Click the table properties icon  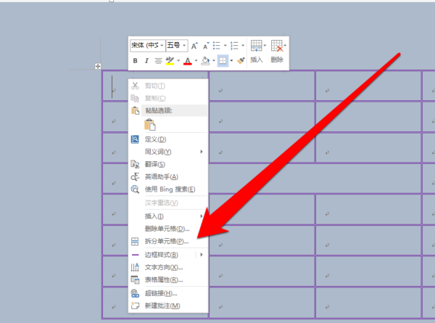135,279
